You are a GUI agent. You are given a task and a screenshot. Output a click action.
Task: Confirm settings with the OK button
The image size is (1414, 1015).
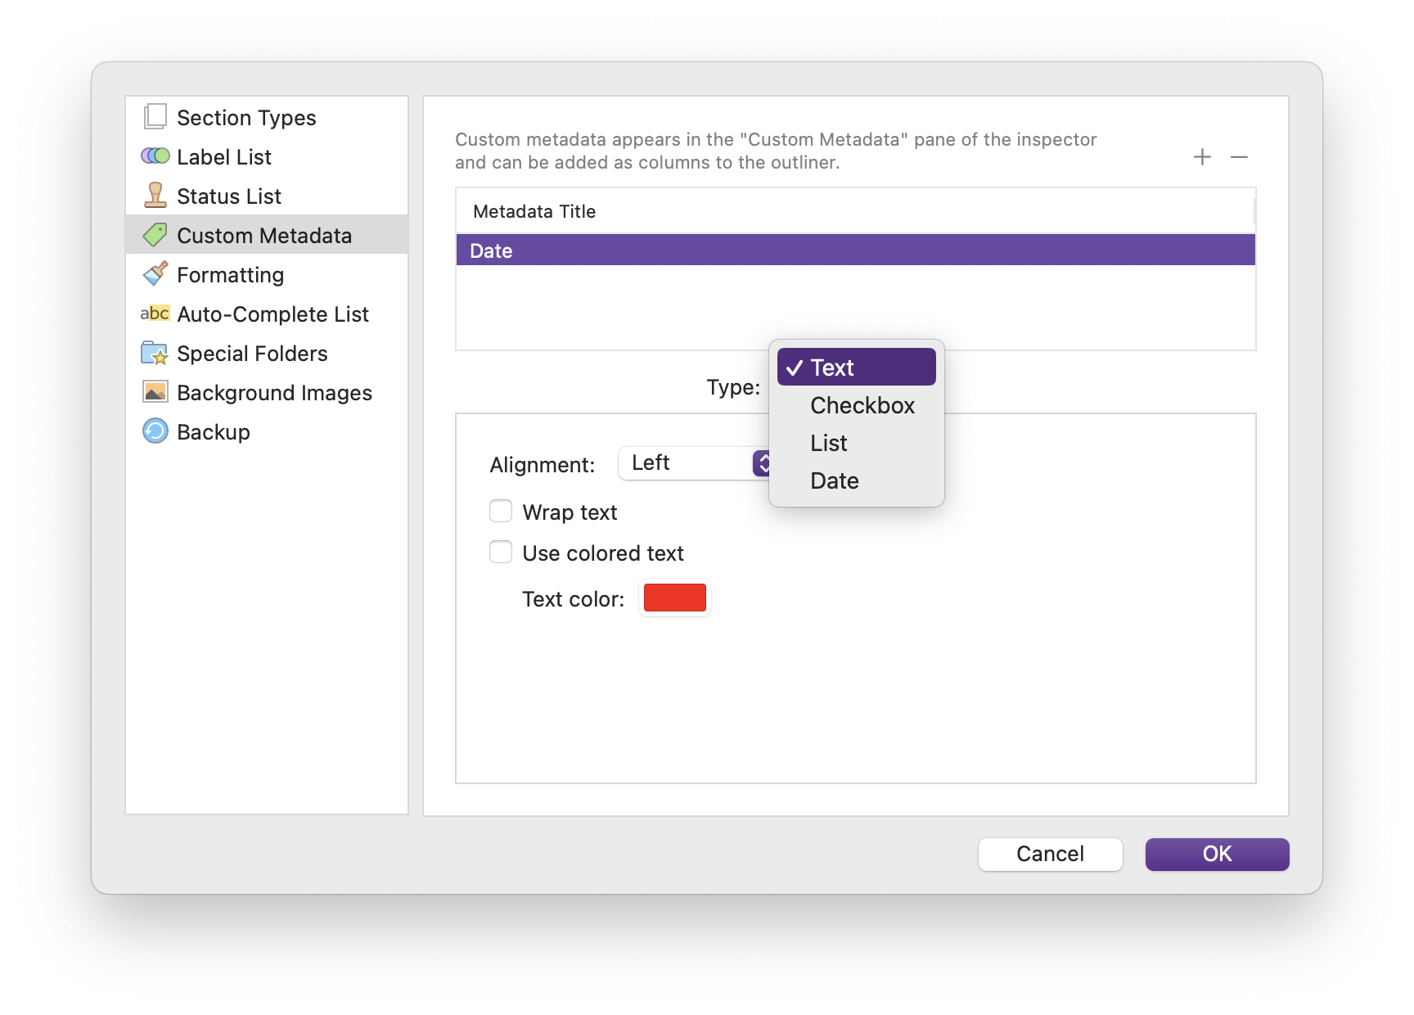[1217, 854]
